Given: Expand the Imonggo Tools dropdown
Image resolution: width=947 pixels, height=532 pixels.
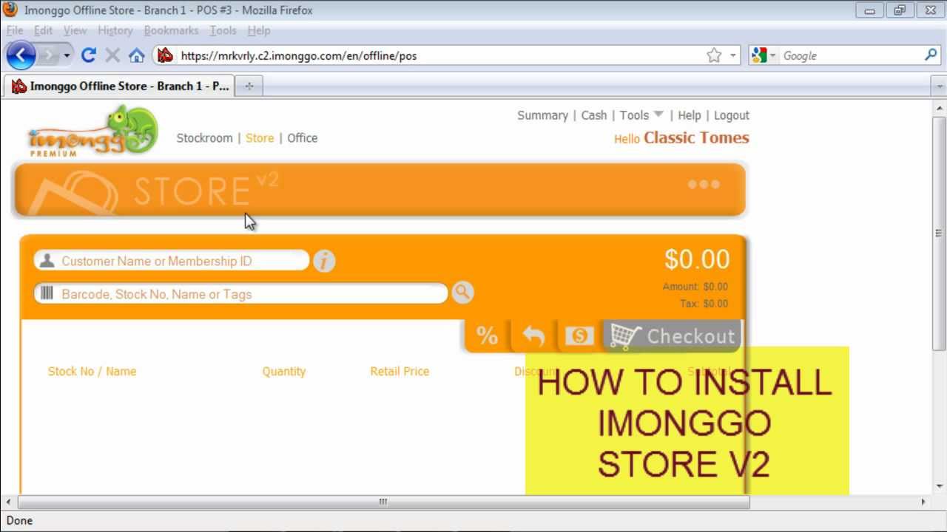Looking at the screenshot, I should (x=641, y=115).
